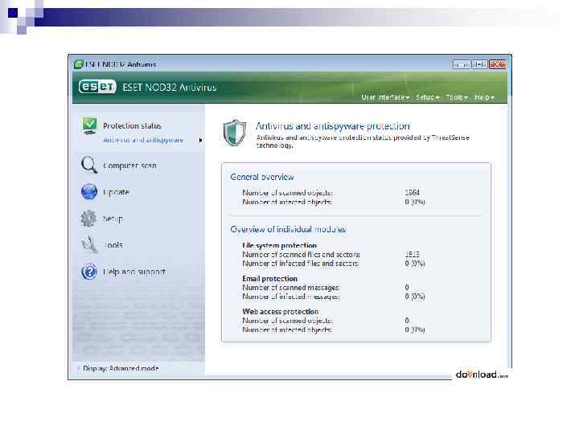Open the Setup section in sidebar

click(113, 219)
